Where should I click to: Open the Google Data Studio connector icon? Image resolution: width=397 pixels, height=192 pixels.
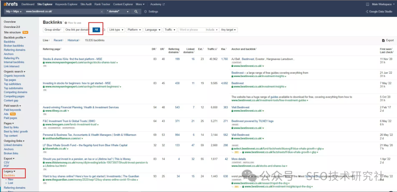click(366, 11)
